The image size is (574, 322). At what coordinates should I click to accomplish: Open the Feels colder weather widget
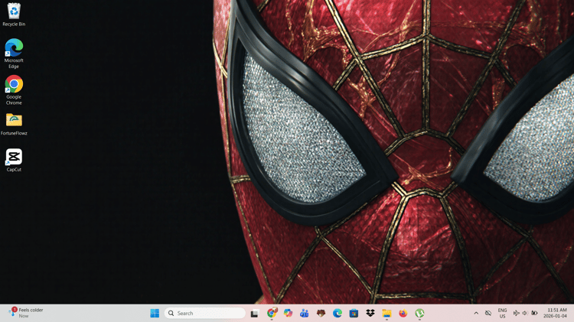(x=26, y=313)
